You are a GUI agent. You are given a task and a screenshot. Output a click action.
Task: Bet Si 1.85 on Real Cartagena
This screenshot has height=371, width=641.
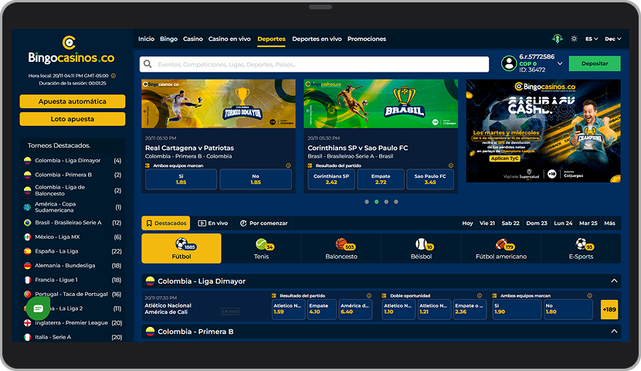(181, 179)
